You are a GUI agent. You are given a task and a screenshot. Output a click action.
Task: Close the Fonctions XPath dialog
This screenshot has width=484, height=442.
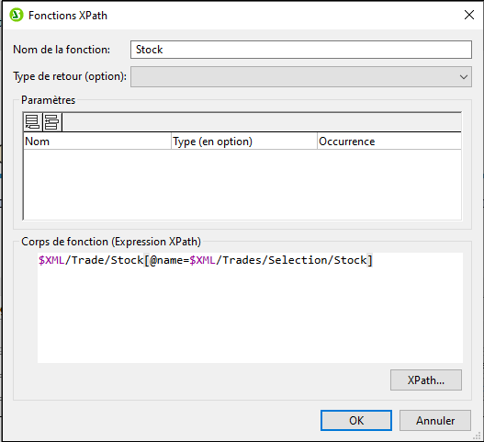pos(469,15)
